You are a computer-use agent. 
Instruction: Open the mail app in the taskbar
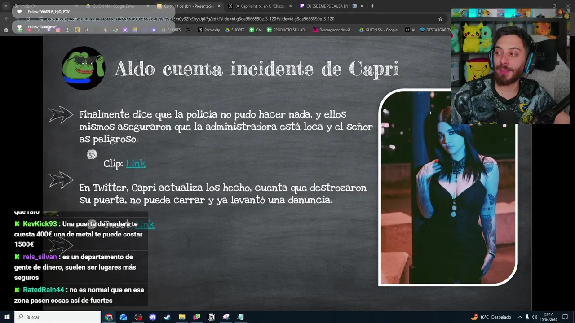(x=123, y=317)
